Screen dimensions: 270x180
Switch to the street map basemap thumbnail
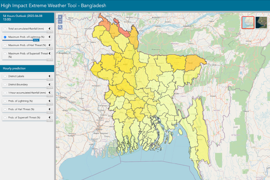pos(248,22)
